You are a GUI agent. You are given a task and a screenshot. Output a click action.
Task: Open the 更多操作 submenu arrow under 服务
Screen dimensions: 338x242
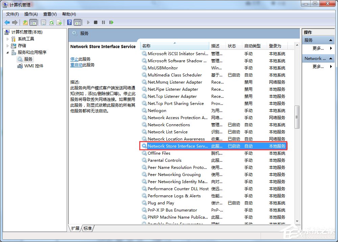[331, 48]
